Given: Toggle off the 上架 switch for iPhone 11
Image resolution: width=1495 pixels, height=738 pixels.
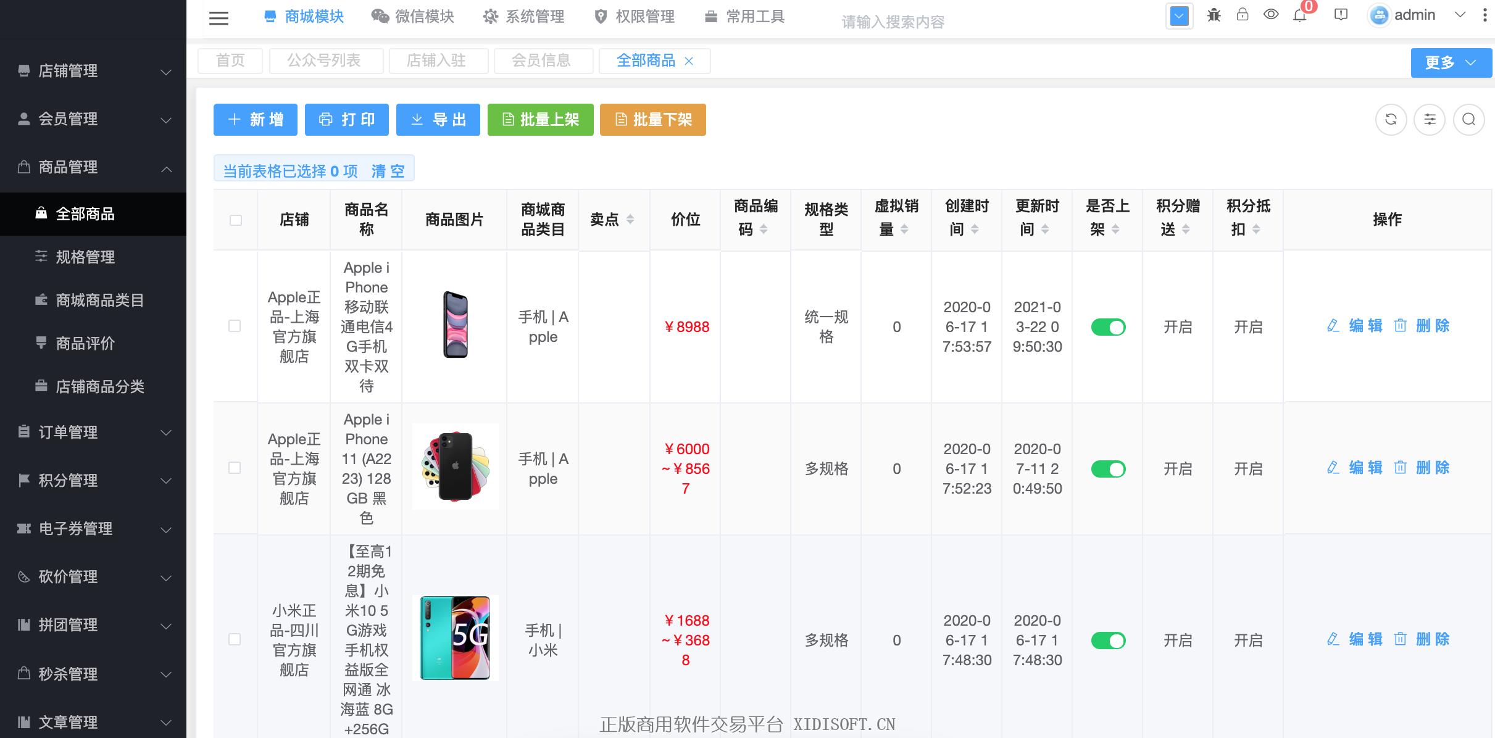Looking at the screenshot, I should tap(1108, 469).
